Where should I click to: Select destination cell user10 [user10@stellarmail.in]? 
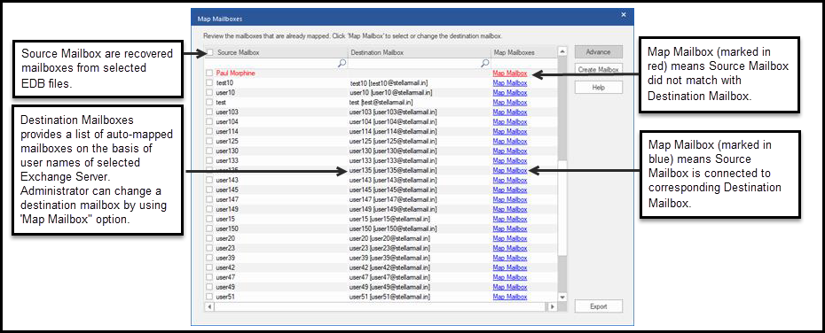391,92
